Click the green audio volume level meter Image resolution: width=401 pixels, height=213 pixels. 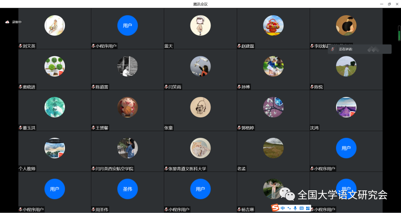pos(399,33)
